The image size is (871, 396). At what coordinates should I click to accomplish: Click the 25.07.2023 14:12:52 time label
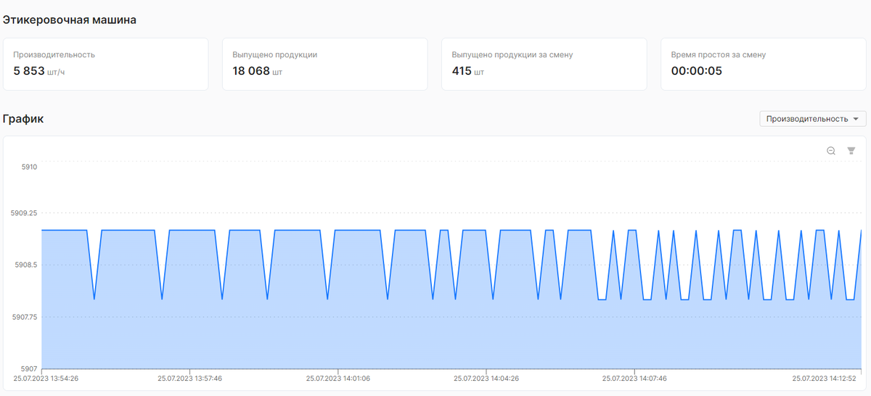tap(825, 379)
